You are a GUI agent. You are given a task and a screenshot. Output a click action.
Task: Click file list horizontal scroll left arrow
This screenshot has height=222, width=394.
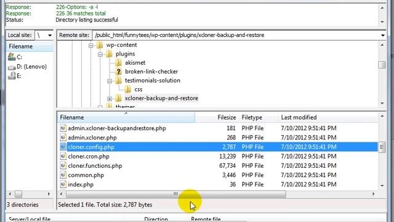[62, 194]
